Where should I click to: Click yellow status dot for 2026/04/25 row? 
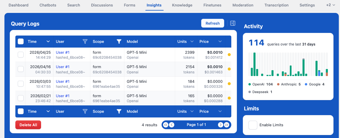(x=229, y=55)
